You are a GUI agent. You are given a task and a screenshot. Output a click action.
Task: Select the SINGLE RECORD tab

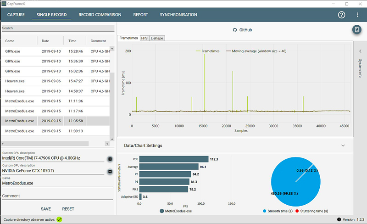pyautogui.click(x=51, y=15)
